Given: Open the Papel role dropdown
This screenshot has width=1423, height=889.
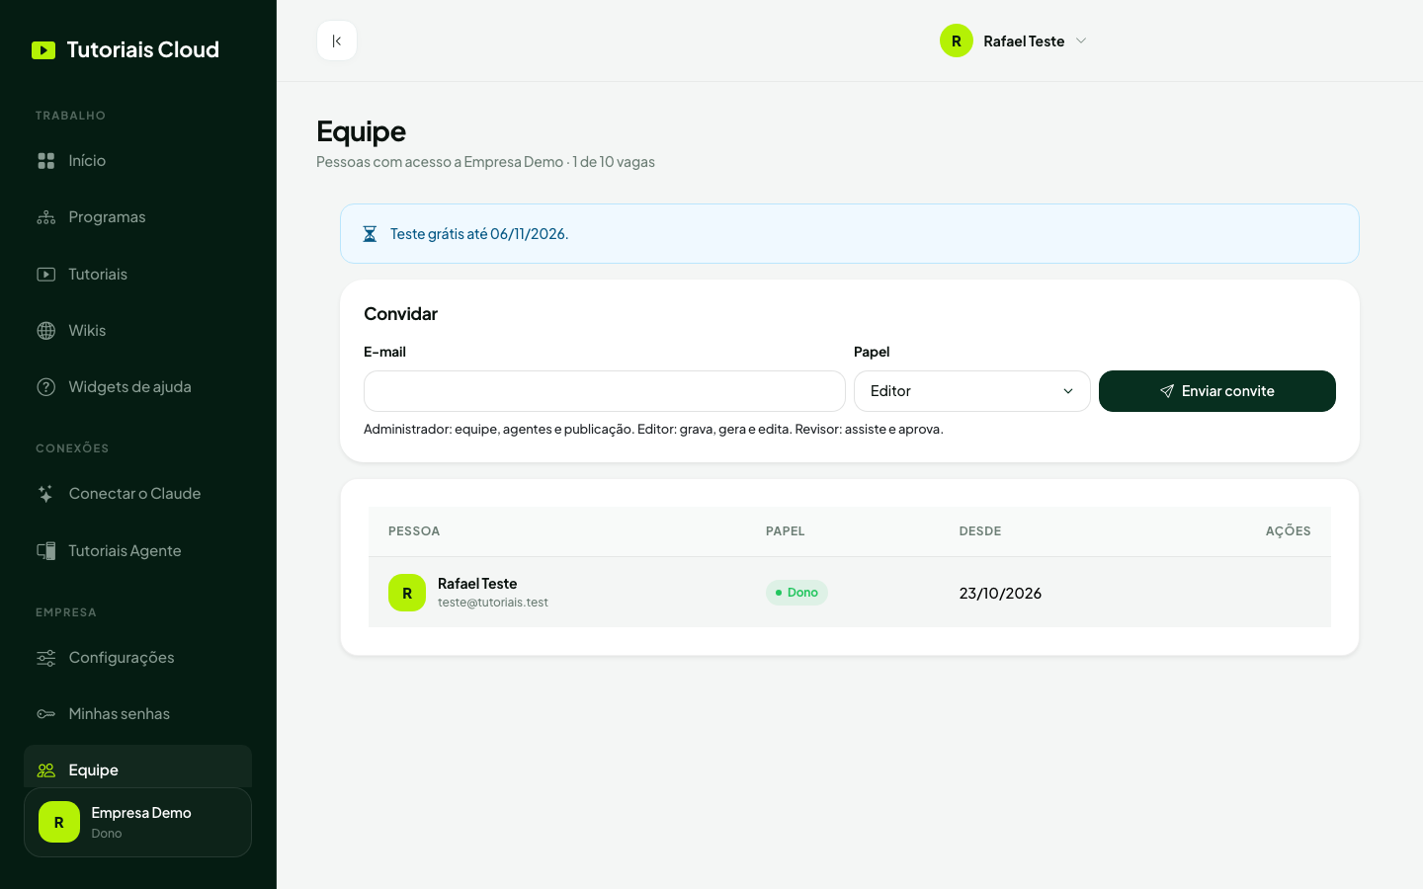Looking at the screenshot, I should pyautogui.click(x=972, y=391).
